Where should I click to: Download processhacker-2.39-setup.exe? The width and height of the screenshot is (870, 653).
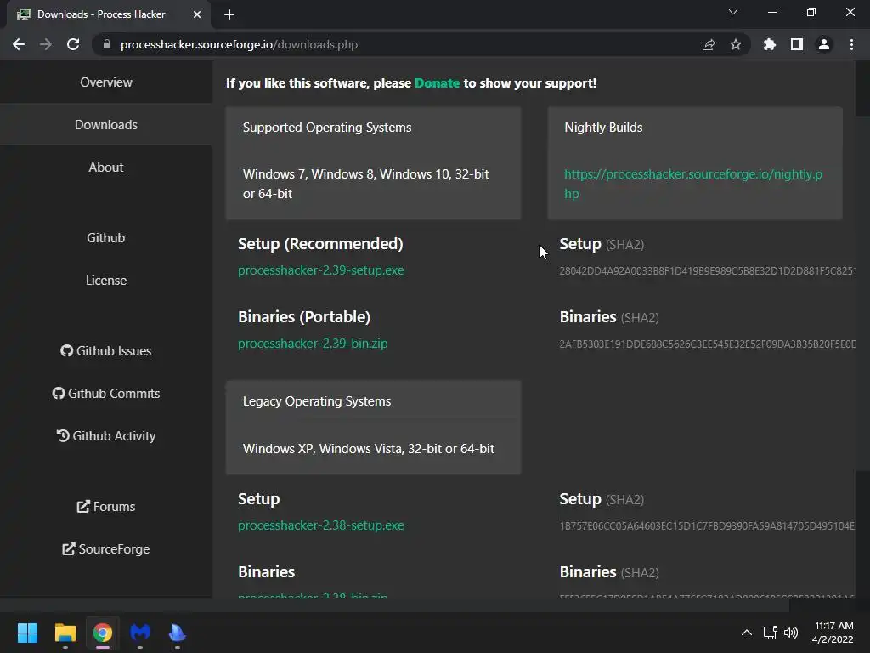pos(321,270)
